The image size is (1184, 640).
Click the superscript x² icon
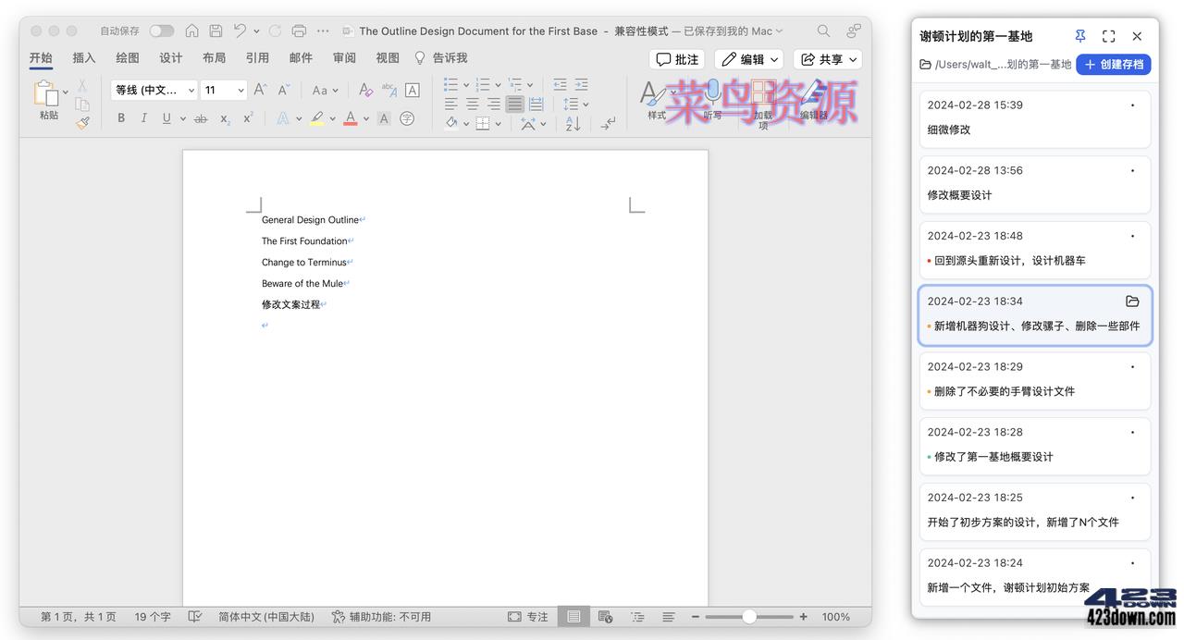coord(248,118)
